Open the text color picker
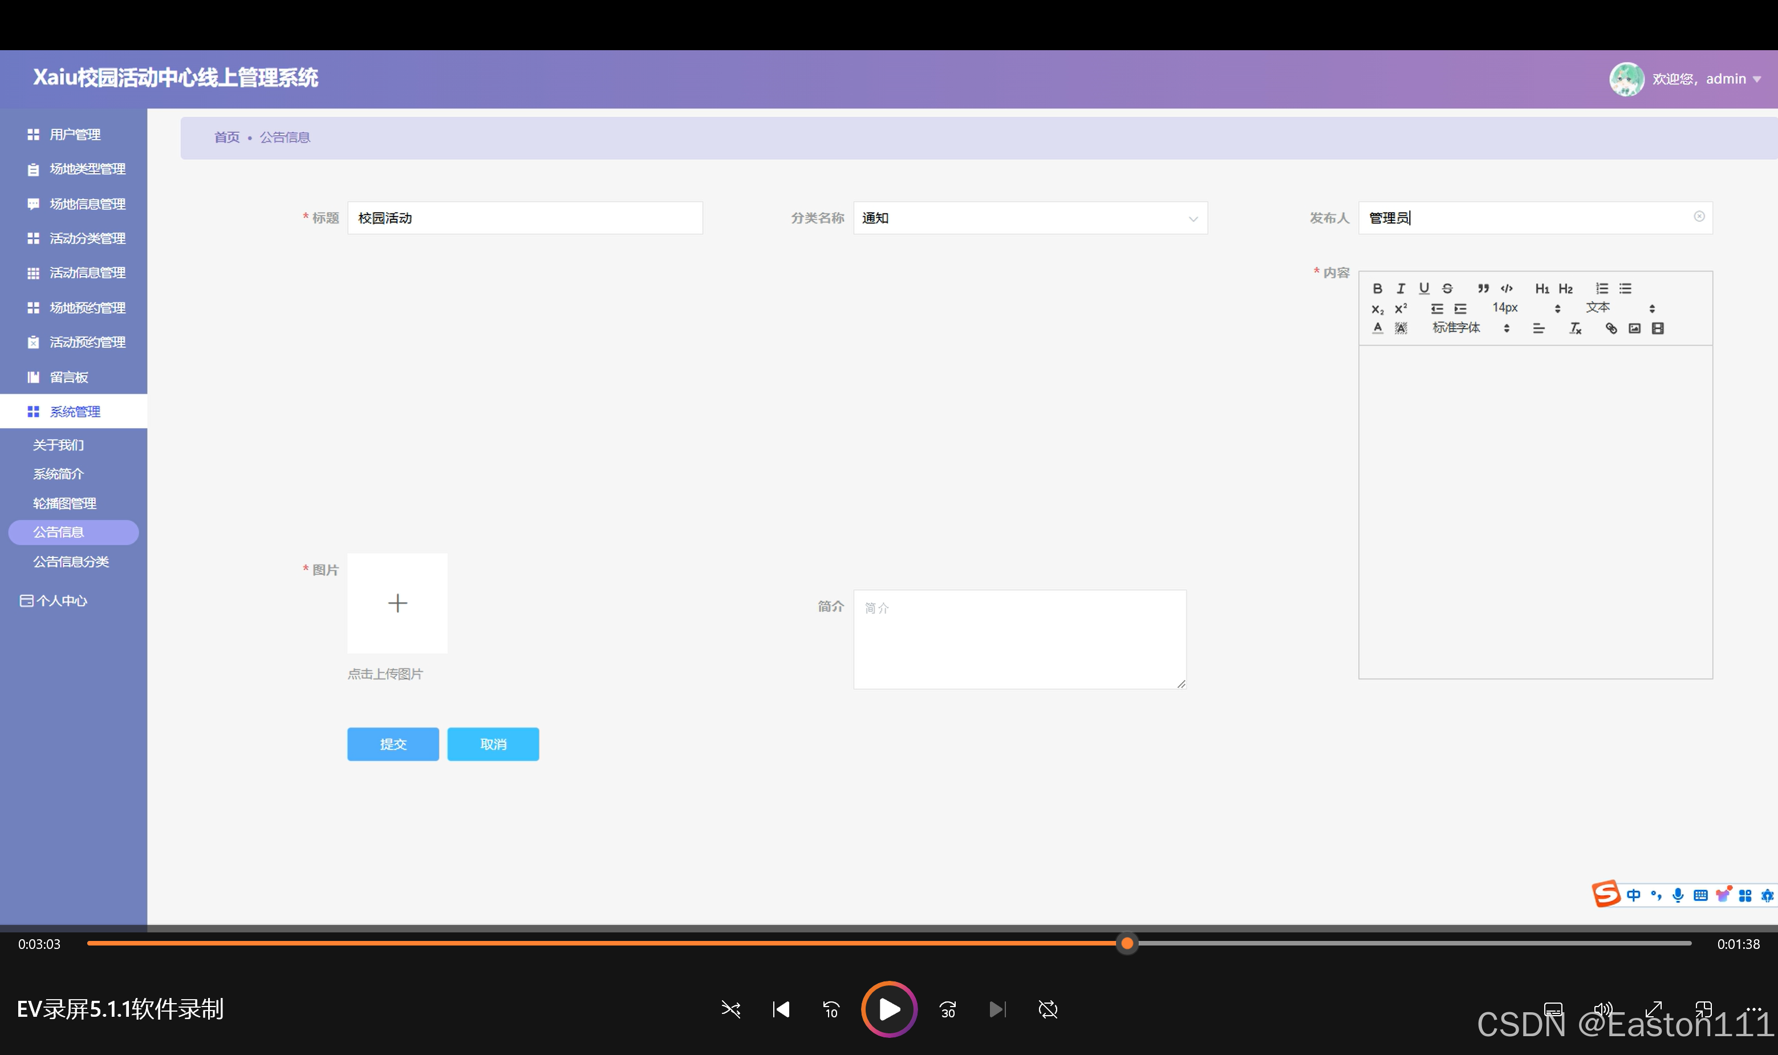 (x=1377, y=328)
